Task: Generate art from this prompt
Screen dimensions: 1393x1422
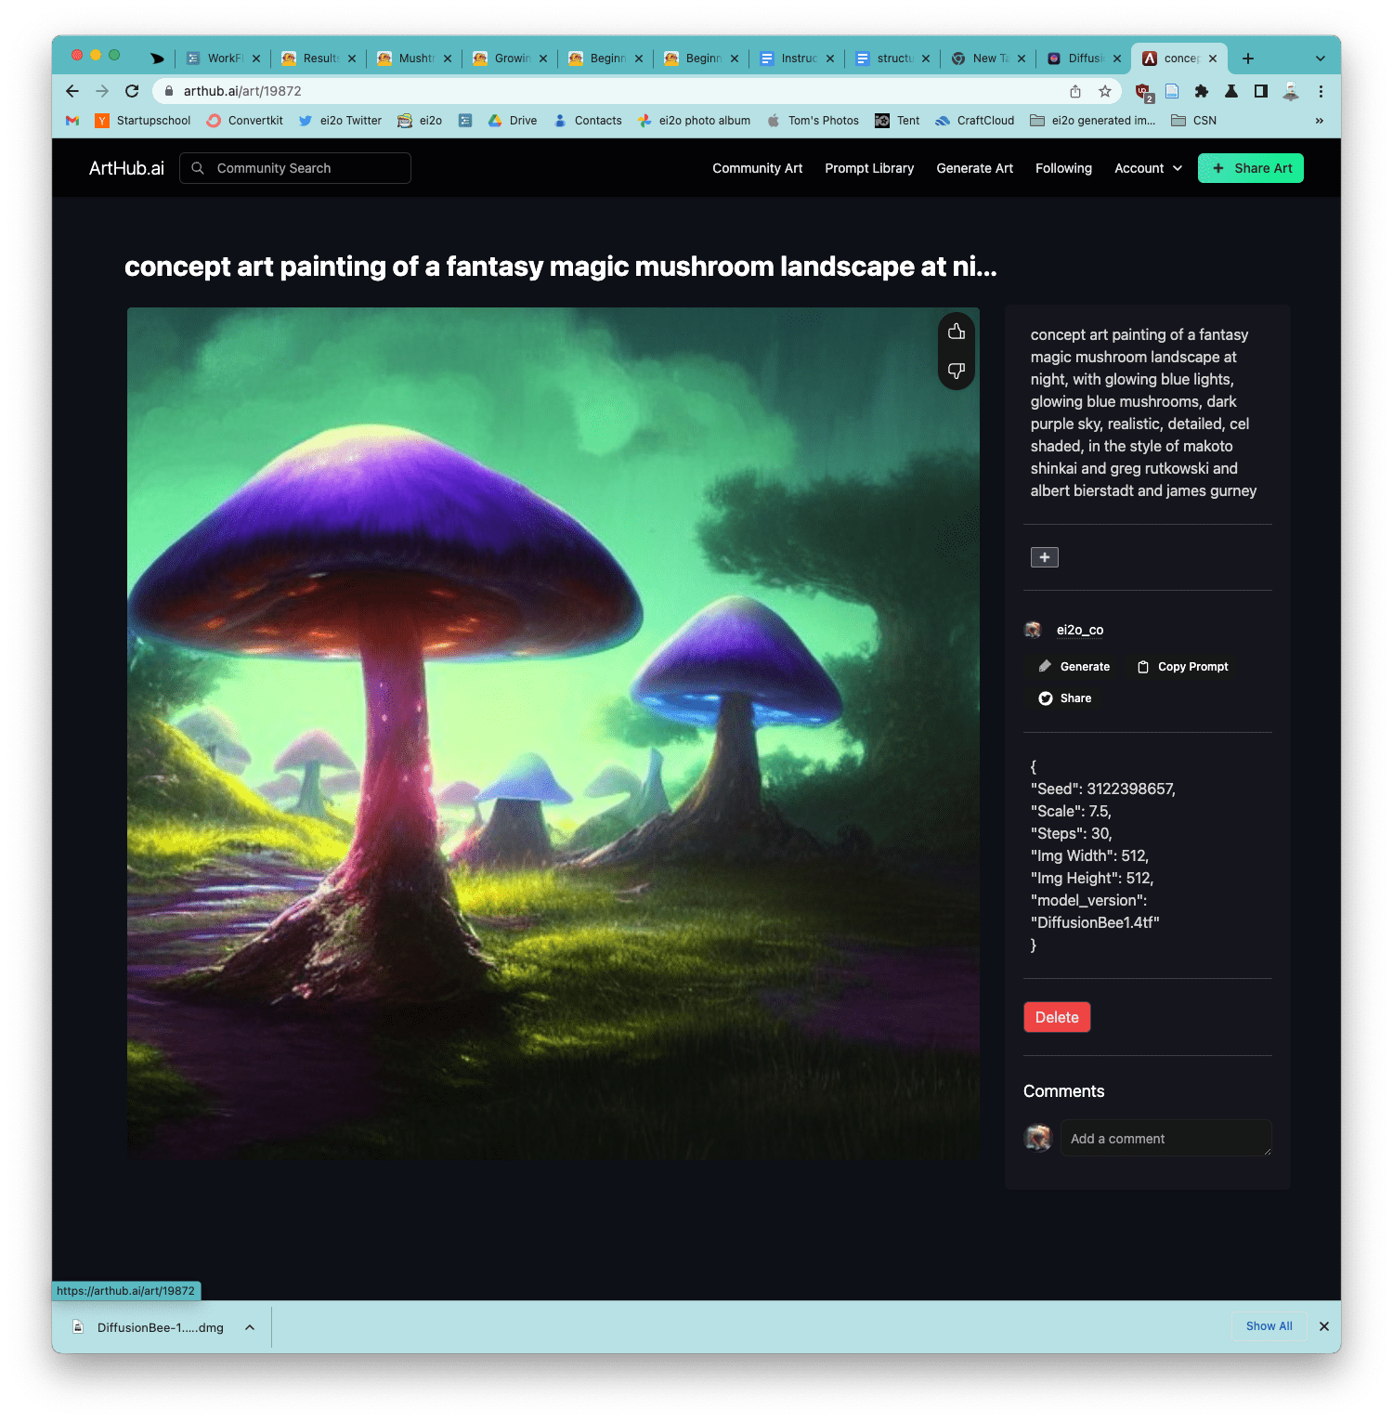Action: (1074, 666)
